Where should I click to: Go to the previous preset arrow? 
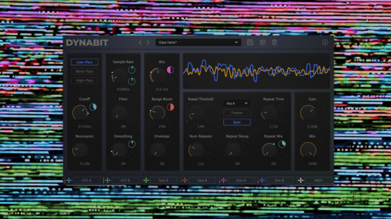pos(140,43)
